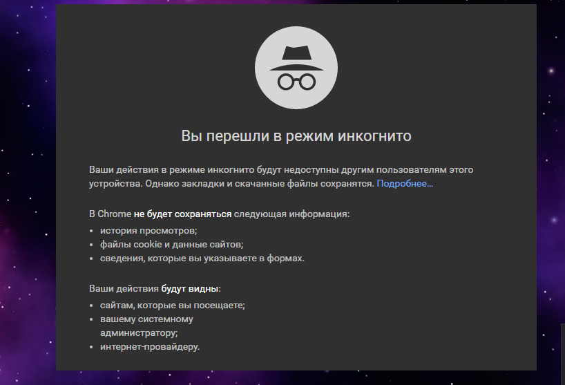Click the "интернет-провайдеру" list item
This screenshot has height=385, width=565.
click(x=149, y=346)
